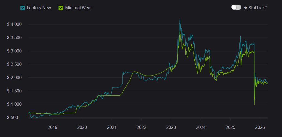Click the 2023 x-axis year label

171,127
